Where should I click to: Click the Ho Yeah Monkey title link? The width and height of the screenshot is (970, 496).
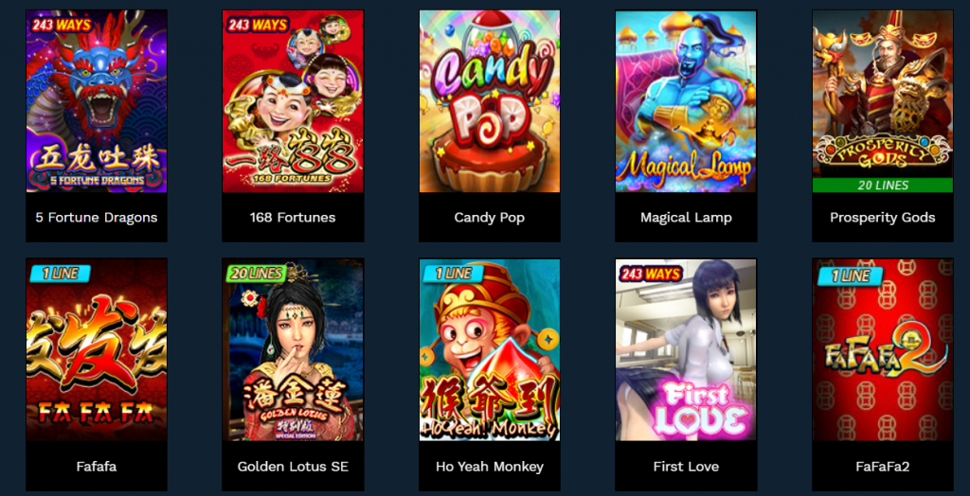[490, 467]
